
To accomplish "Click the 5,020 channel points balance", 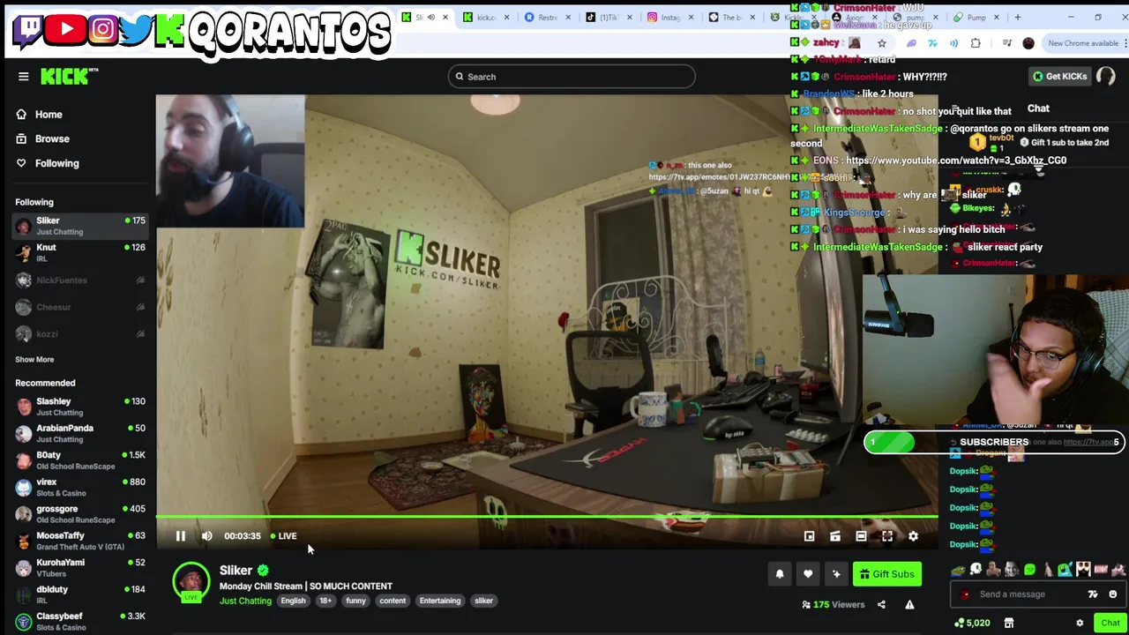I will 973,624.
